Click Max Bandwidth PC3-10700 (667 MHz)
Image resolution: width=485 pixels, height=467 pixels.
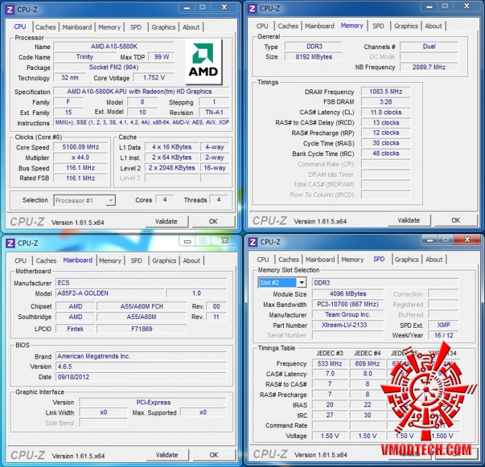348,304
